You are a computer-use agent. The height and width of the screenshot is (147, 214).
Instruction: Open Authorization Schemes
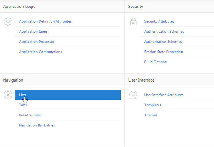pyautogui.click(x=163, y=42)
